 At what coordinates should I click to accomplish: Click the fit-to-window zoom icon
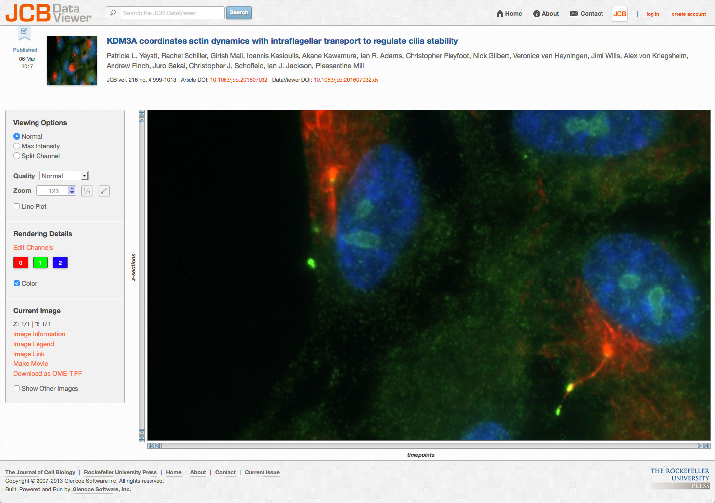point(104,191)
